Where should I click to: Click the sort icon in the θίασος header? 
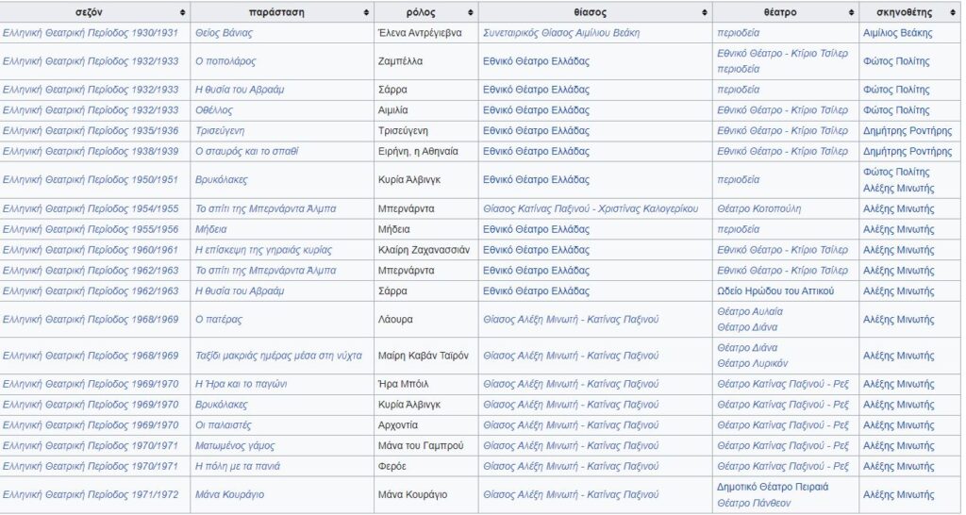[704, 13]
